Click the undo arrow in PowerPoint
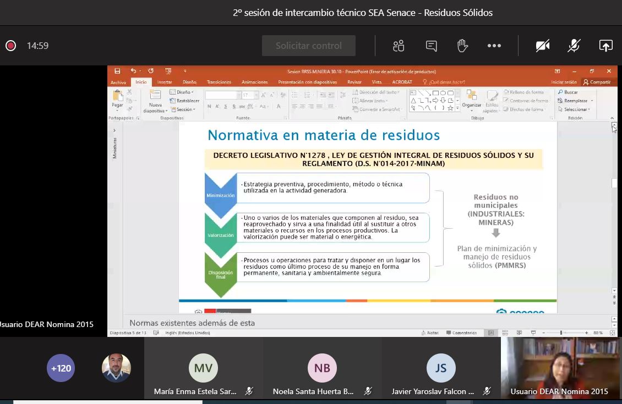622x404 pixels. [133, 71]
